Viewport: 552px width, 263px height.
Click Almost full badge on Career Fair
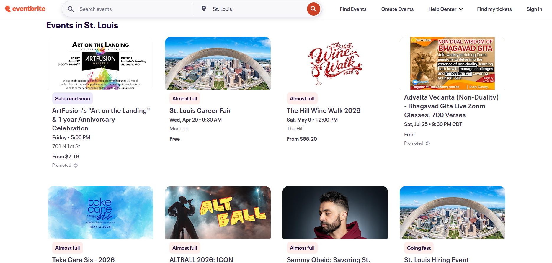(185, 99)
